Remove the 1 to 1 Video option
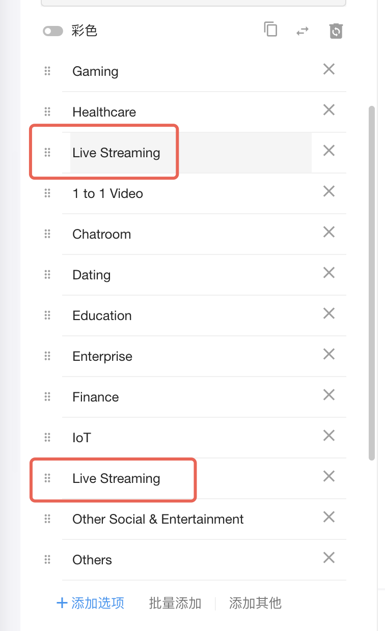This screenshot has width=385, height=631. click(x=329, y=191)
